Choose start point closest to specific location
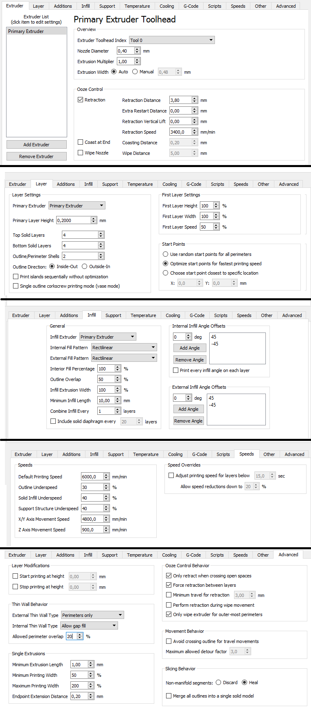Screen dimensions: 311x709 coord(166,273)
